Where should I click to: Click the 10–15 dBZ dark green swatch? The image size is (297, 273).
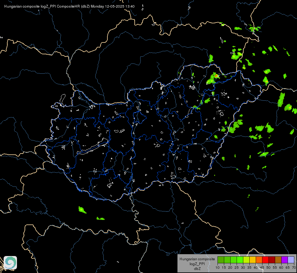(221, 260)
